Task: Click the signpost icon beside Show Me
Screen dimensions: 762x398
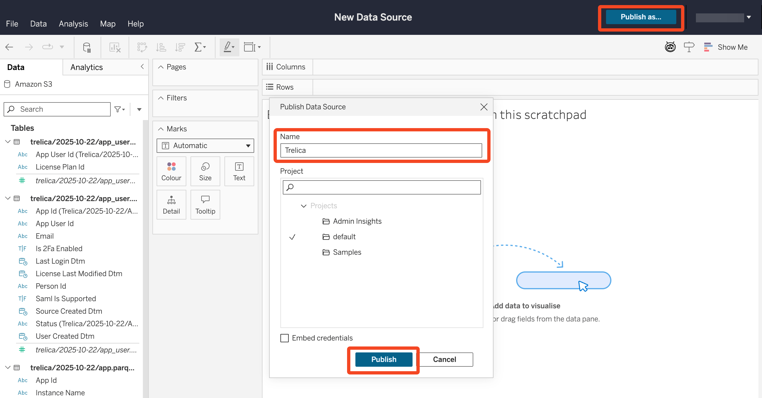Action: (x=689, y=47)
